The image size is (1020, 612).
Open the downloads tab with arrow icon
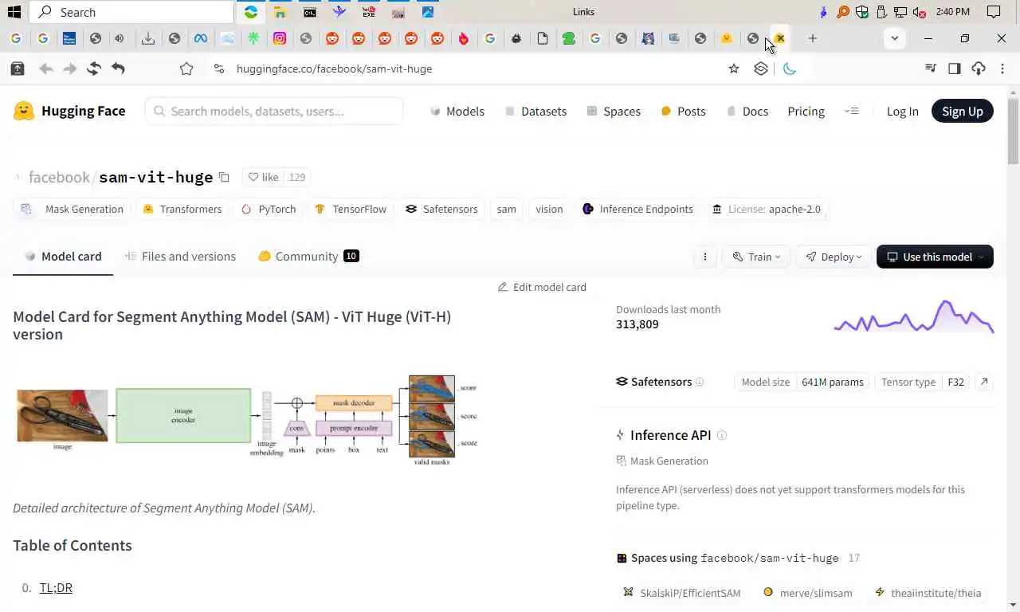pos(148,38)
